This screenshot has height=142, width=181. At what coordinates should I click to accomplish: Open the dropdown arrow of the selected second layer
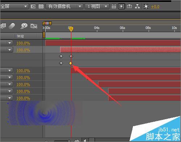[9, 50]
